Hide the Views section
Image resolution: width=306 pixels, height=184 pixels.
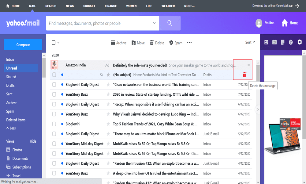(x=33, y=141)
